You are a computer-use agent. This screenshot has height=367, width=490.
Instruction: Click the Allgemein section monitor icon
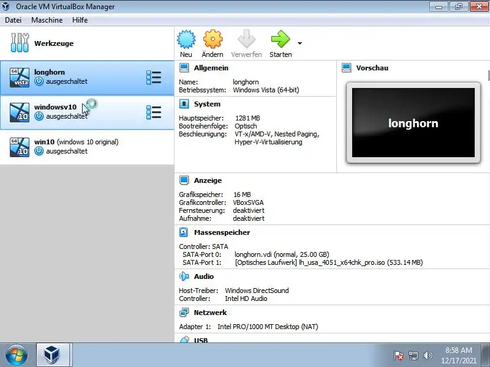click(184, 68)
